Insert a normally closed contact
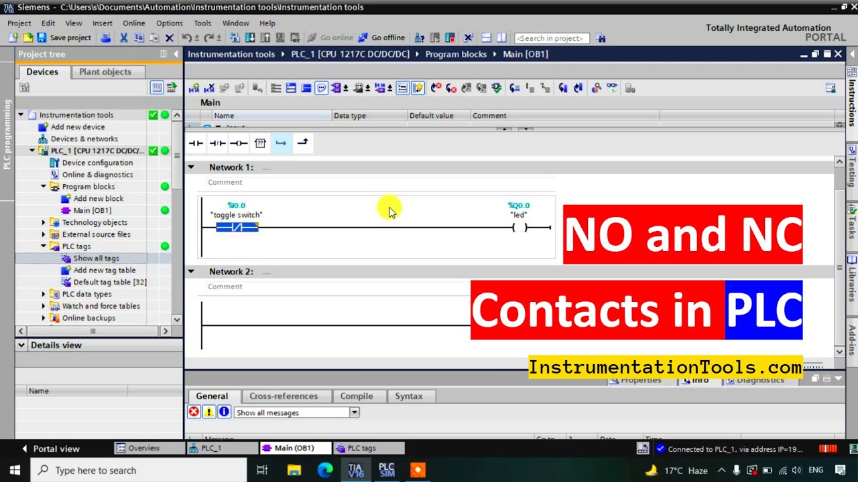 217,143
